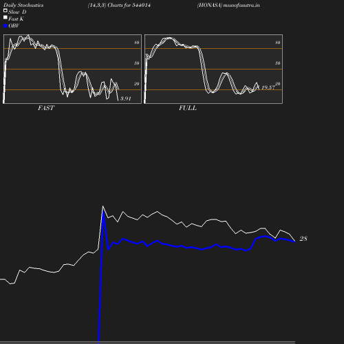Click the Fast K legend swatch

6,17
